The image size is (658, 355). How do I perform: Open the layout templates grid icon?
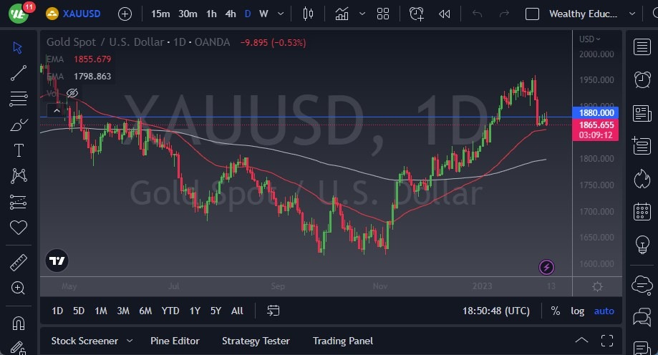tap(383, 14)
